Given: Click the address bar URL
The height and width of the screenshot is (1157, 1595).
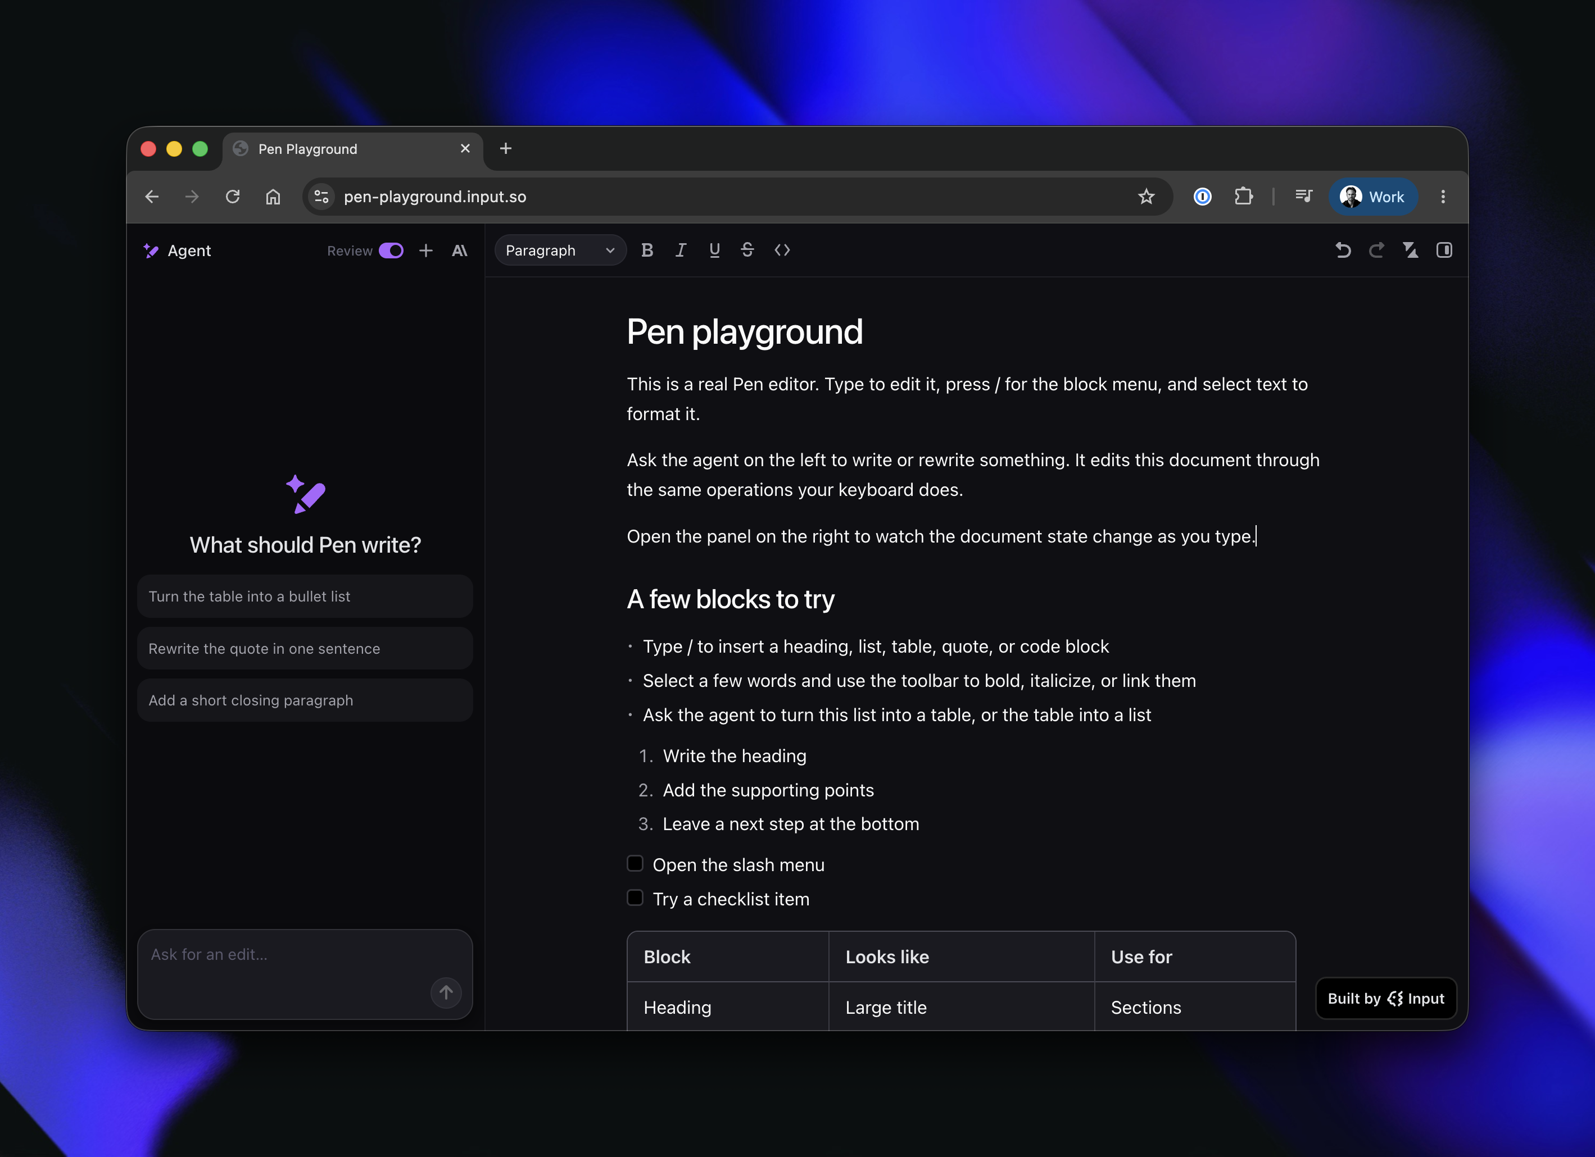Looking at the screenshot, I should coord(434,197).
